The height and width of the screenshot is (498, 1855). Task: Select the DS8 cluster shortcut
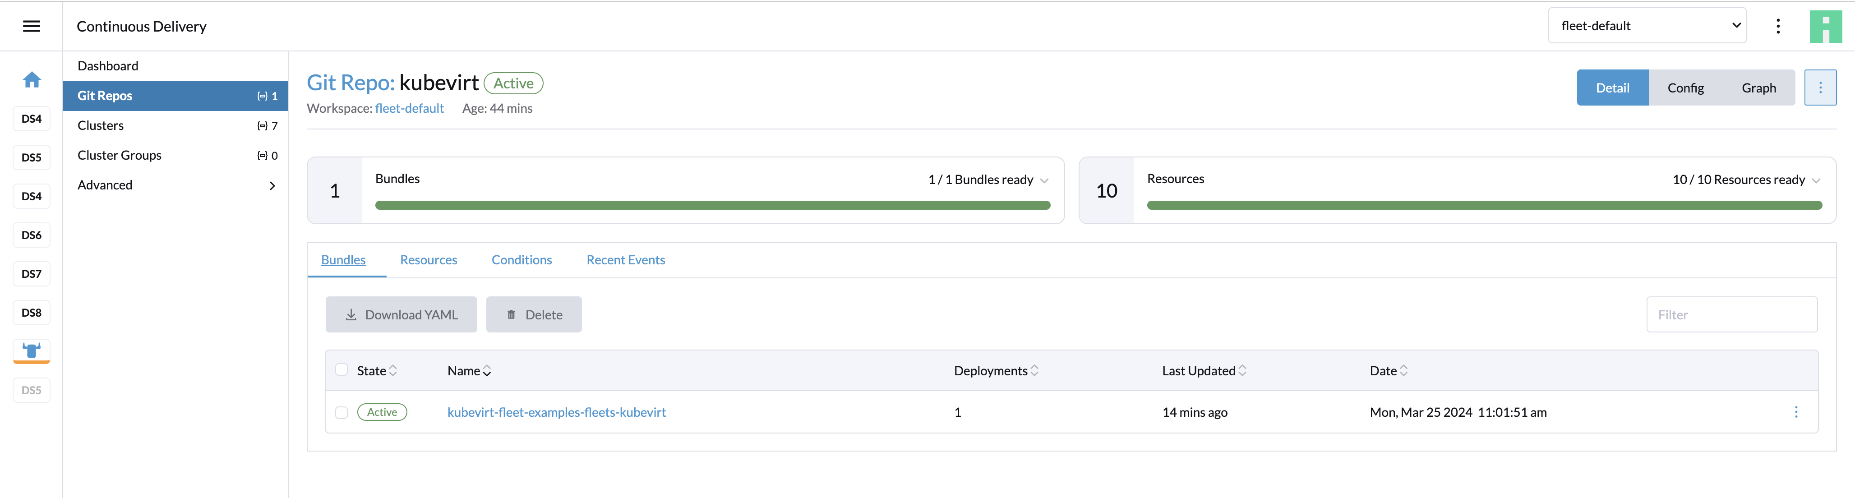(31, 312)
